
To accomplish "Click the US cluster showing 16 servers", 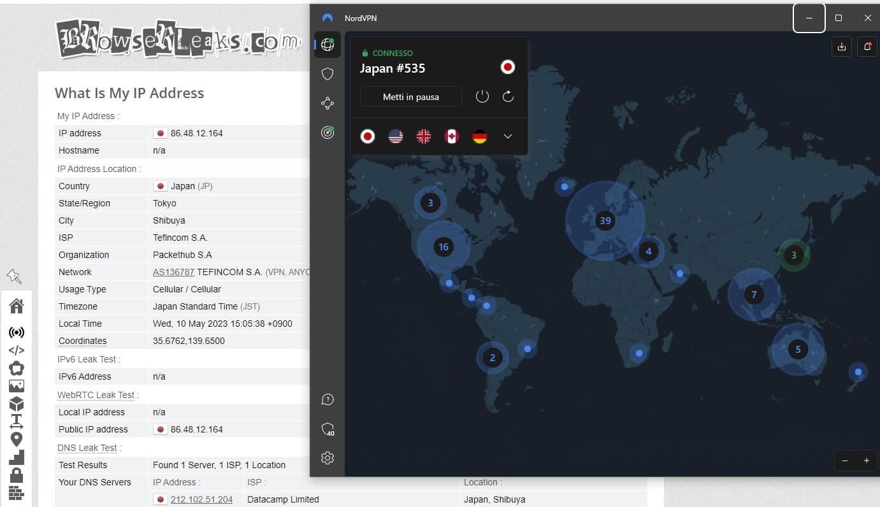I will tap(444, 246).
